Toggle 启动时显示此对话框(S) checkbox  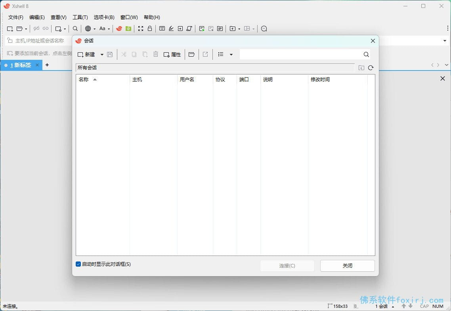click(78, 264)
